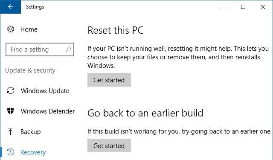Maximize the Settings window
This screenshot has width=273, height=160.
(243, 7)
